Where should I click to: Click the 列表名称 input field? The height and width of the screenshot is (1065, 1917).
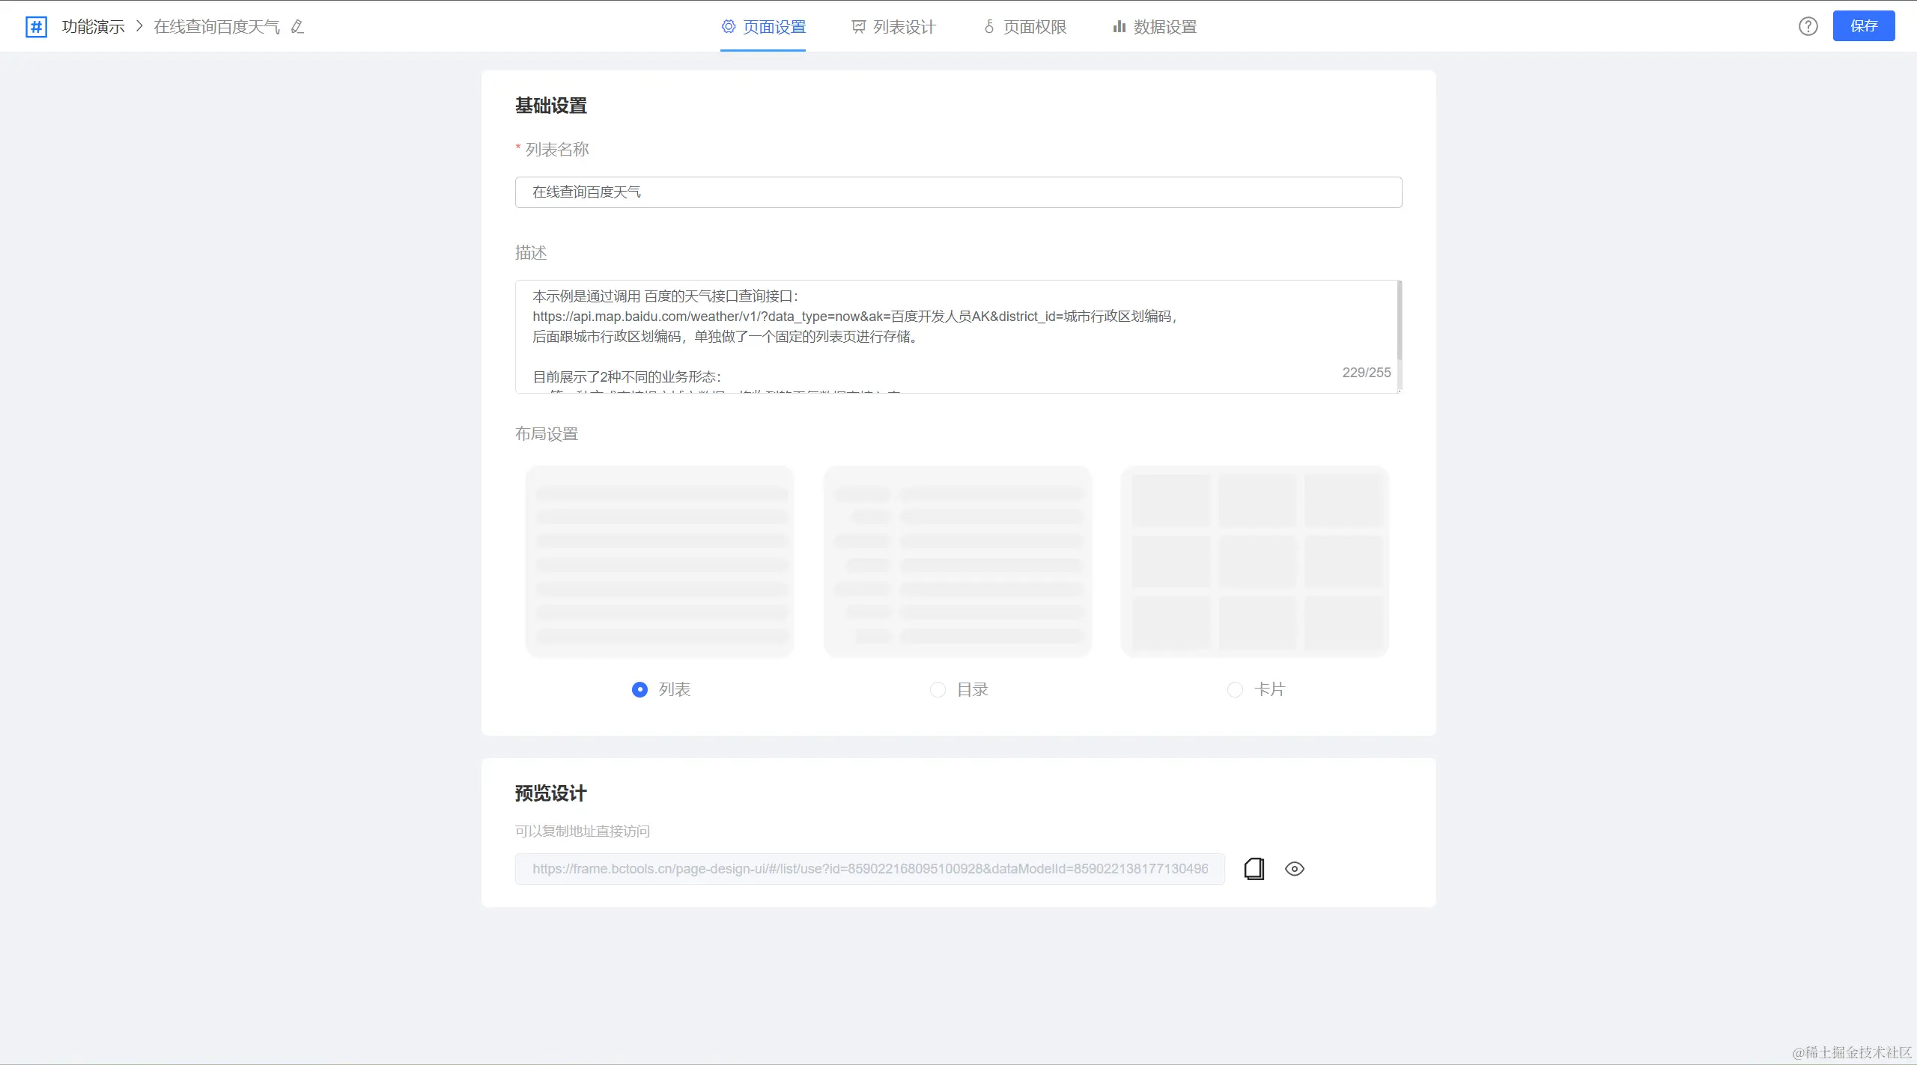pos(958,192)
